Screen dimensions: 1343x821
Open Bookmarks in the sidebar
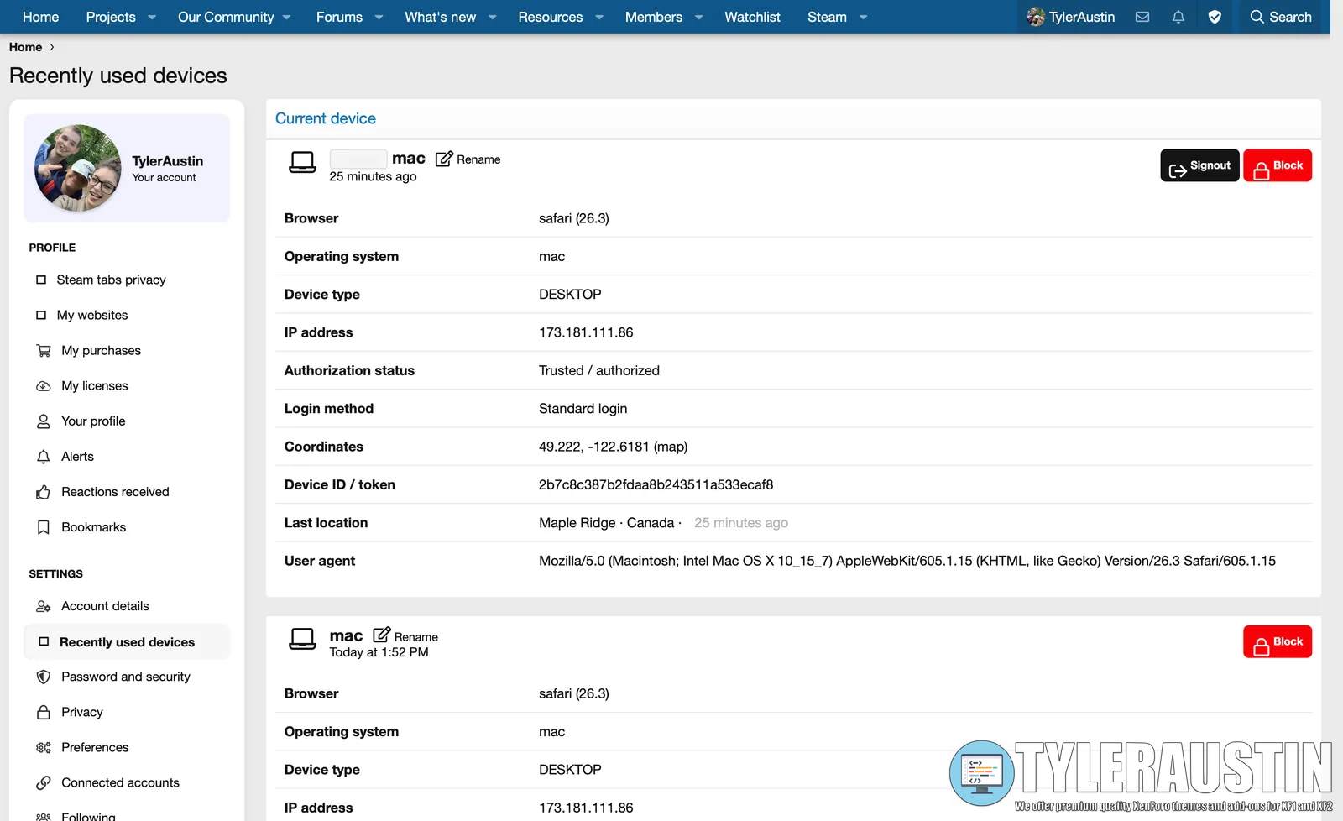coord(93,527)
